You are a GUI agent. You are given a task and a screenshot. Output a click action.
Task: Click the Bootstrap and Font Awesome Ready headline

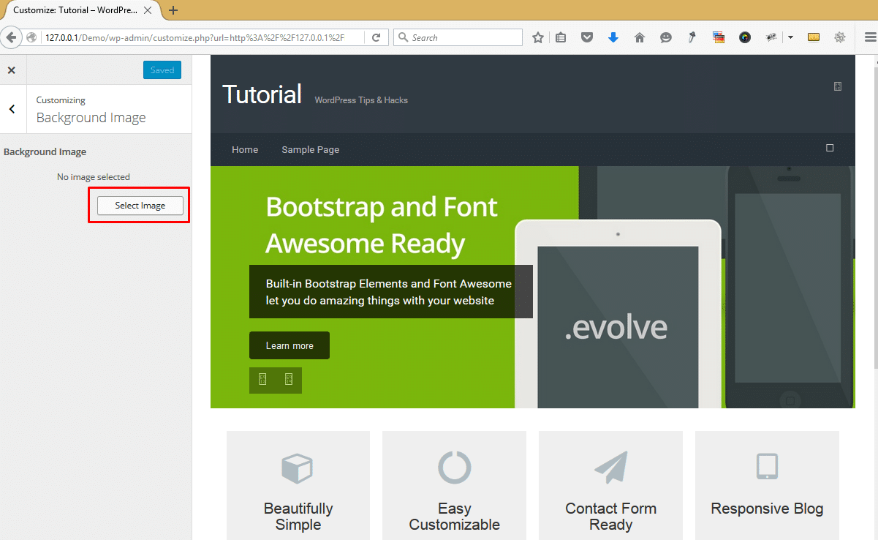[x=382, y=225]
